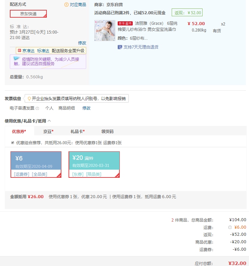The width and height of the screenshot is (249, 266).
Task: Click 支持7天无理由退货 text
Action: (x=141, y=47)
